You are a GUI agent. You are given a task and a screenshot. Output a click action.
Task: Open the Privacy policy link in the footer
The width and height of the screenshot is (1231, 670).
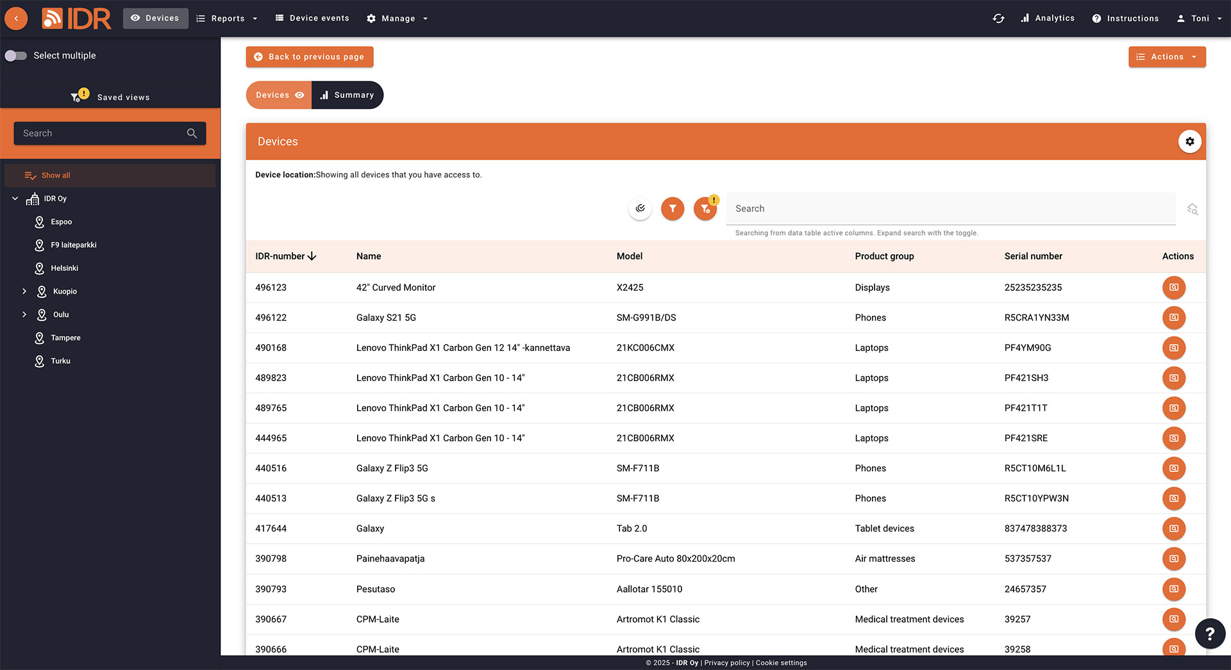tap(726, 663)
